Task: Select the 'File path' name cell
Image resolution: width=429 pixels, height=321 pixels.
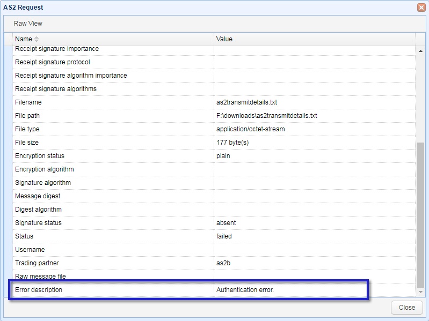Action: [x=113, y=116]
